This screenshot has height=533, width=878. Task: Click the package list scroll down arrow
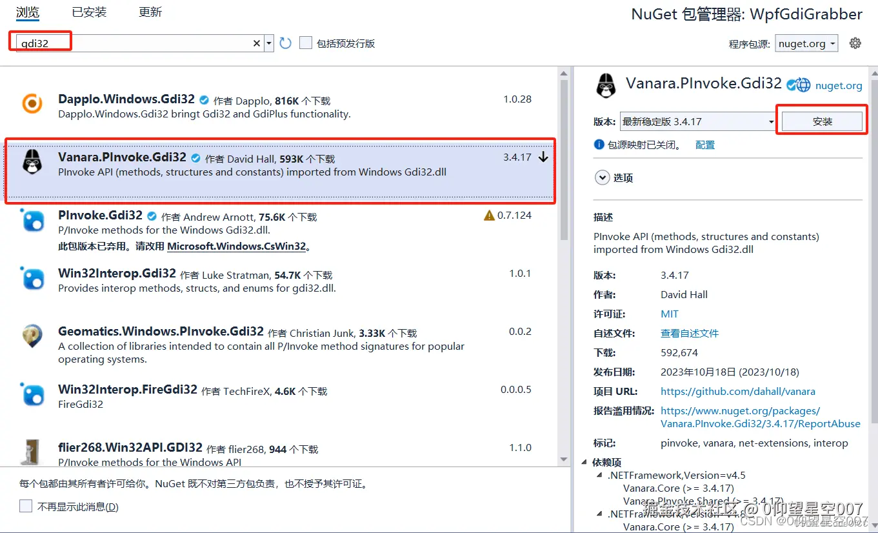click(564, 459)
